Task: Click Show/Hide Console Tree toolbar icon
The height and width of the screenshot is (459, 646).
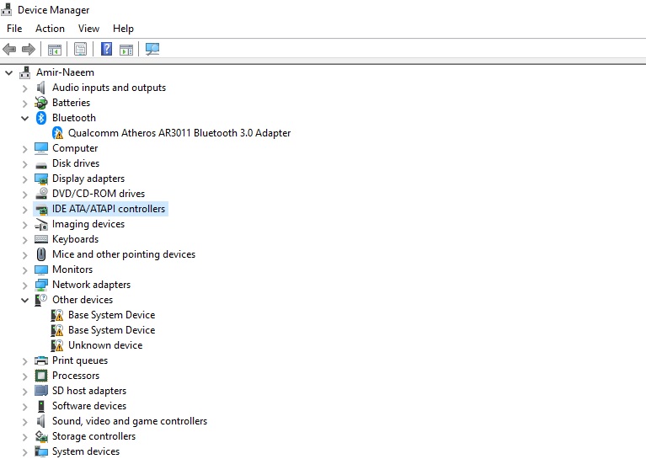Action: click(55, 50)
